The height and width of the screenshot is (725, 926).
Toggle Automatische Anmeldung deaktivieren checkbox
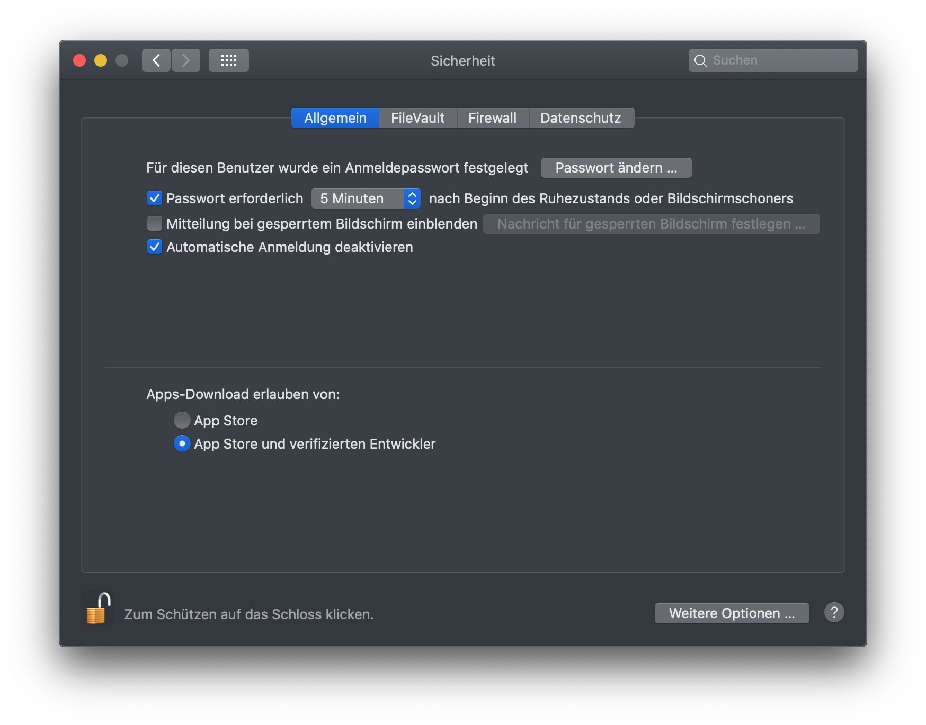155,247
